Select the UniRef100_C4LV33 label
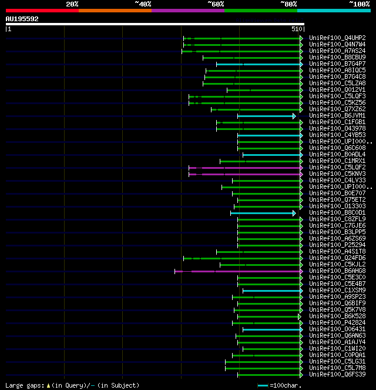Image resolution: width=376 pixels, height=390 pixels. coord(337,180)
